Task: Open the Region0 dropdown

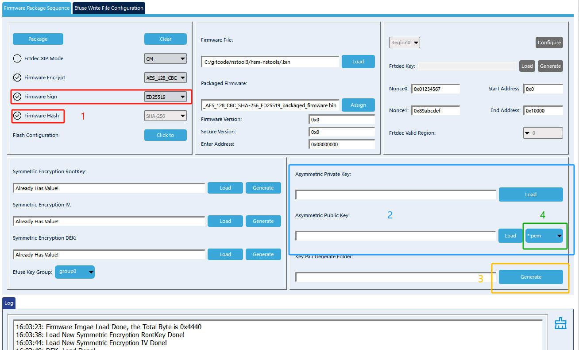Action: [x=405, y=43]
